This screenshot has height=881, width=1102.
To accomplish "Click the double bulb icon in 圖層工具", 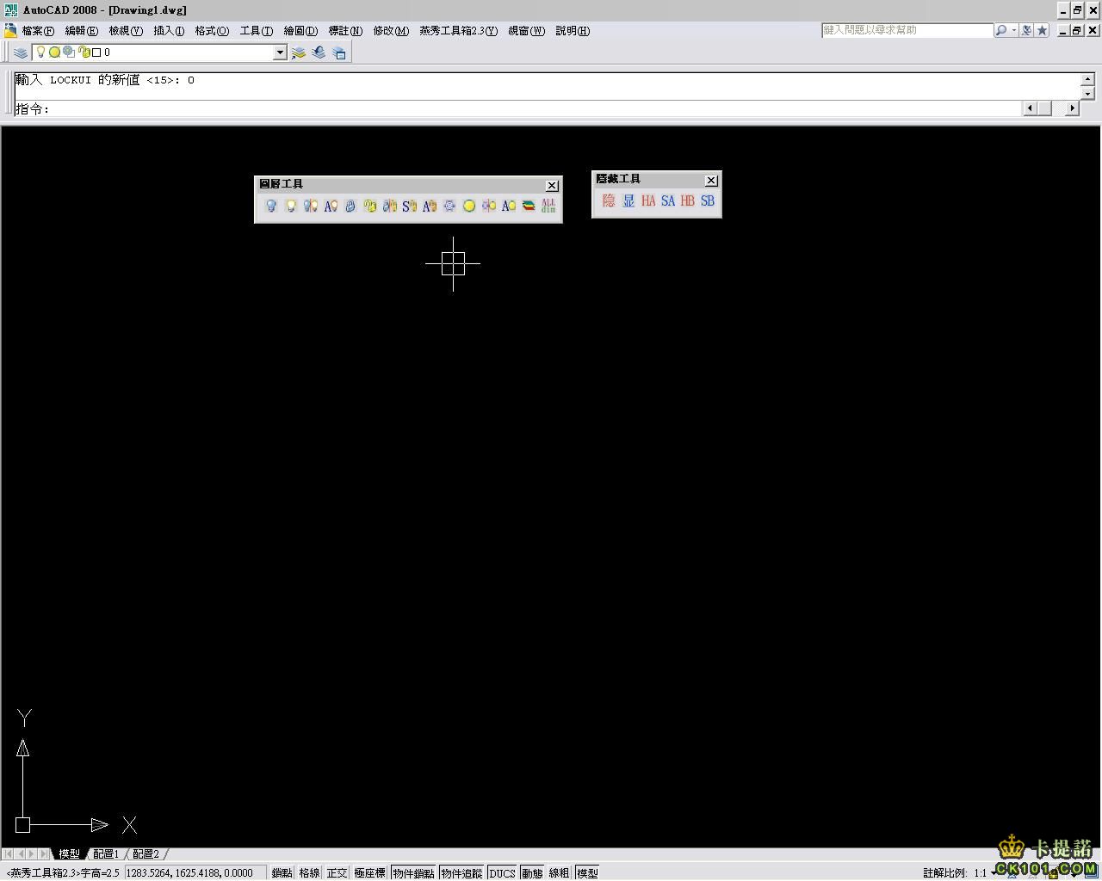I will [x=311, y=206].
